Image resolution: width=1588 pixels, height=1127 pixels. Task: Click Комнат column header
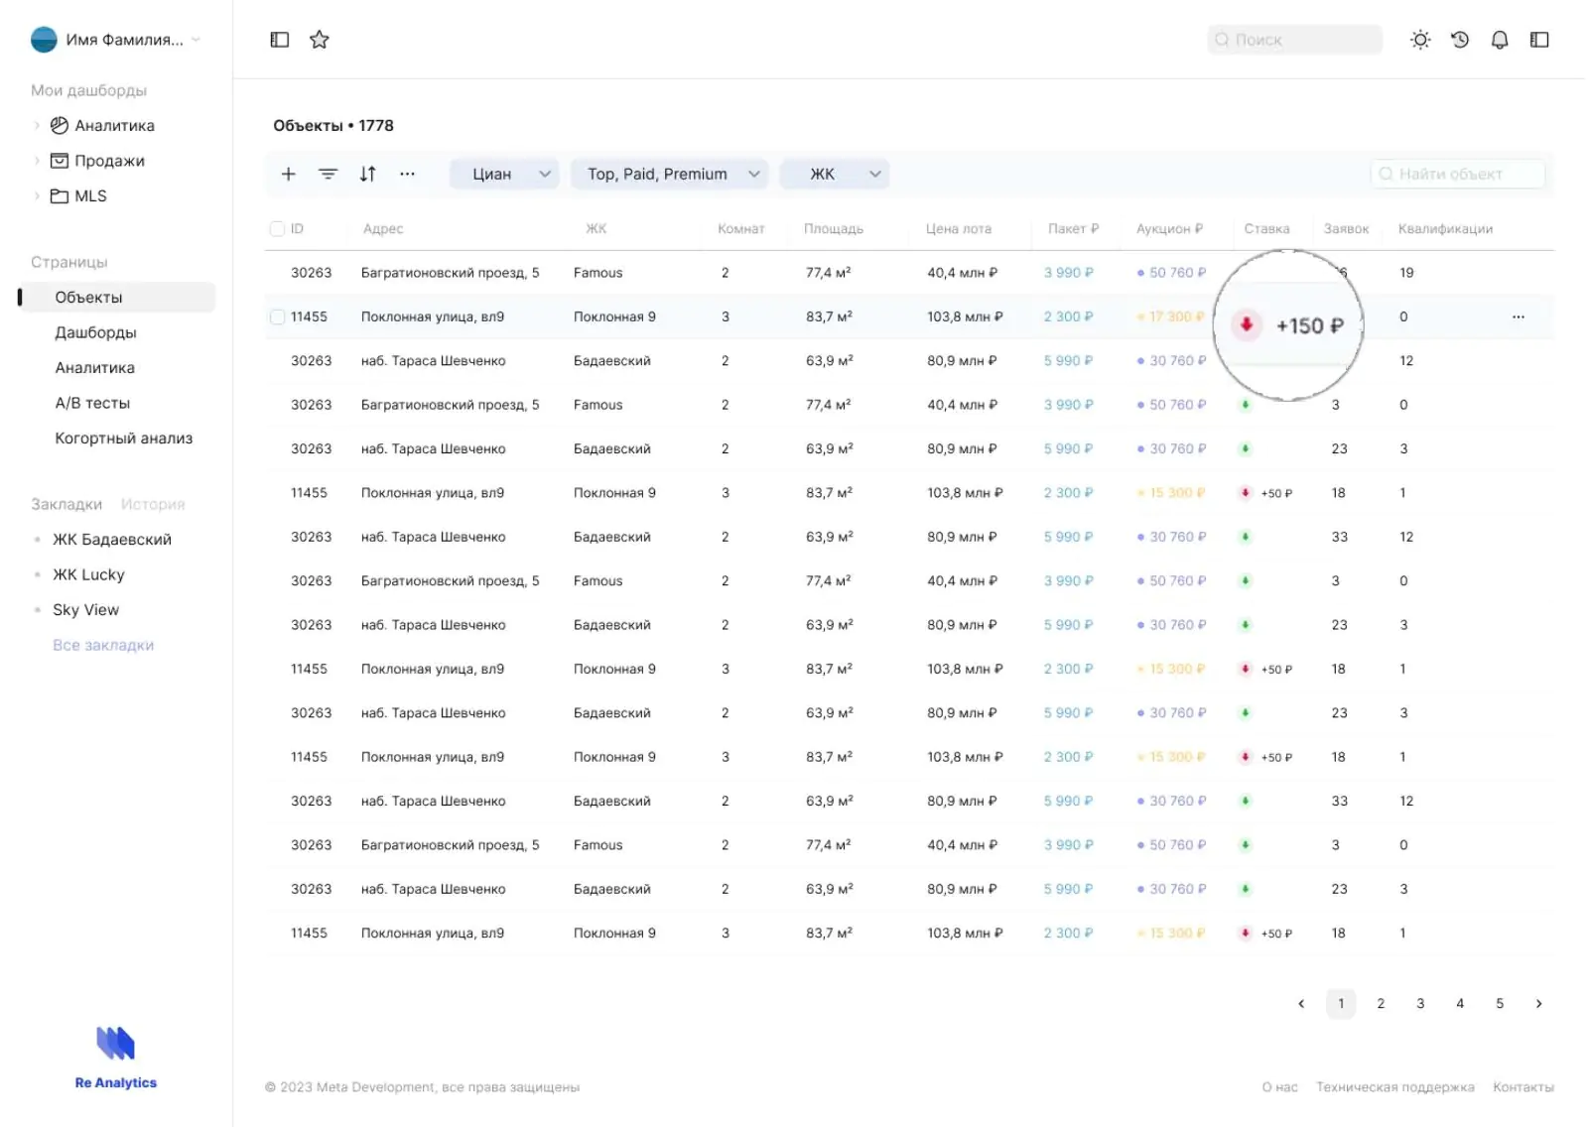point(741,229)
